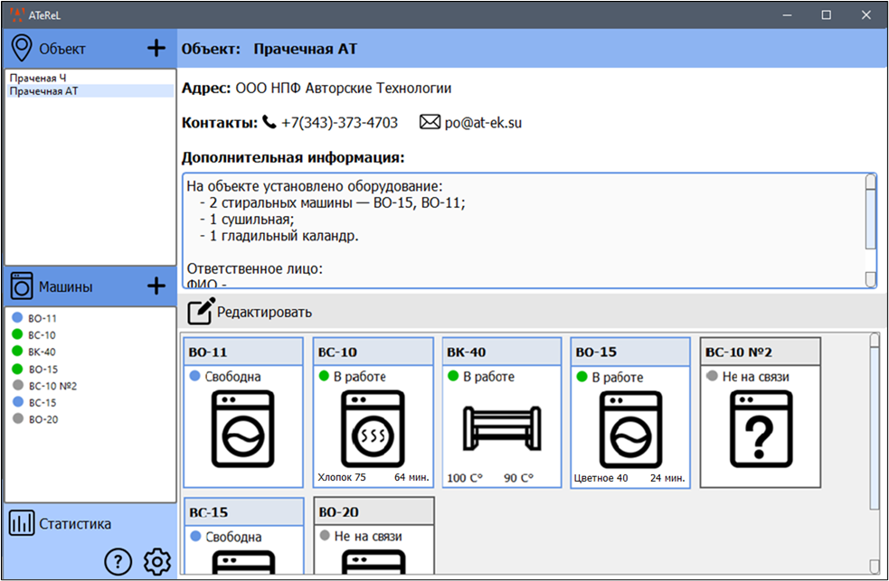The height and width of the screenshot is (581, 889).
Task: Click the phone number +7(343)-373-4703
Action: tap(340, 122)
